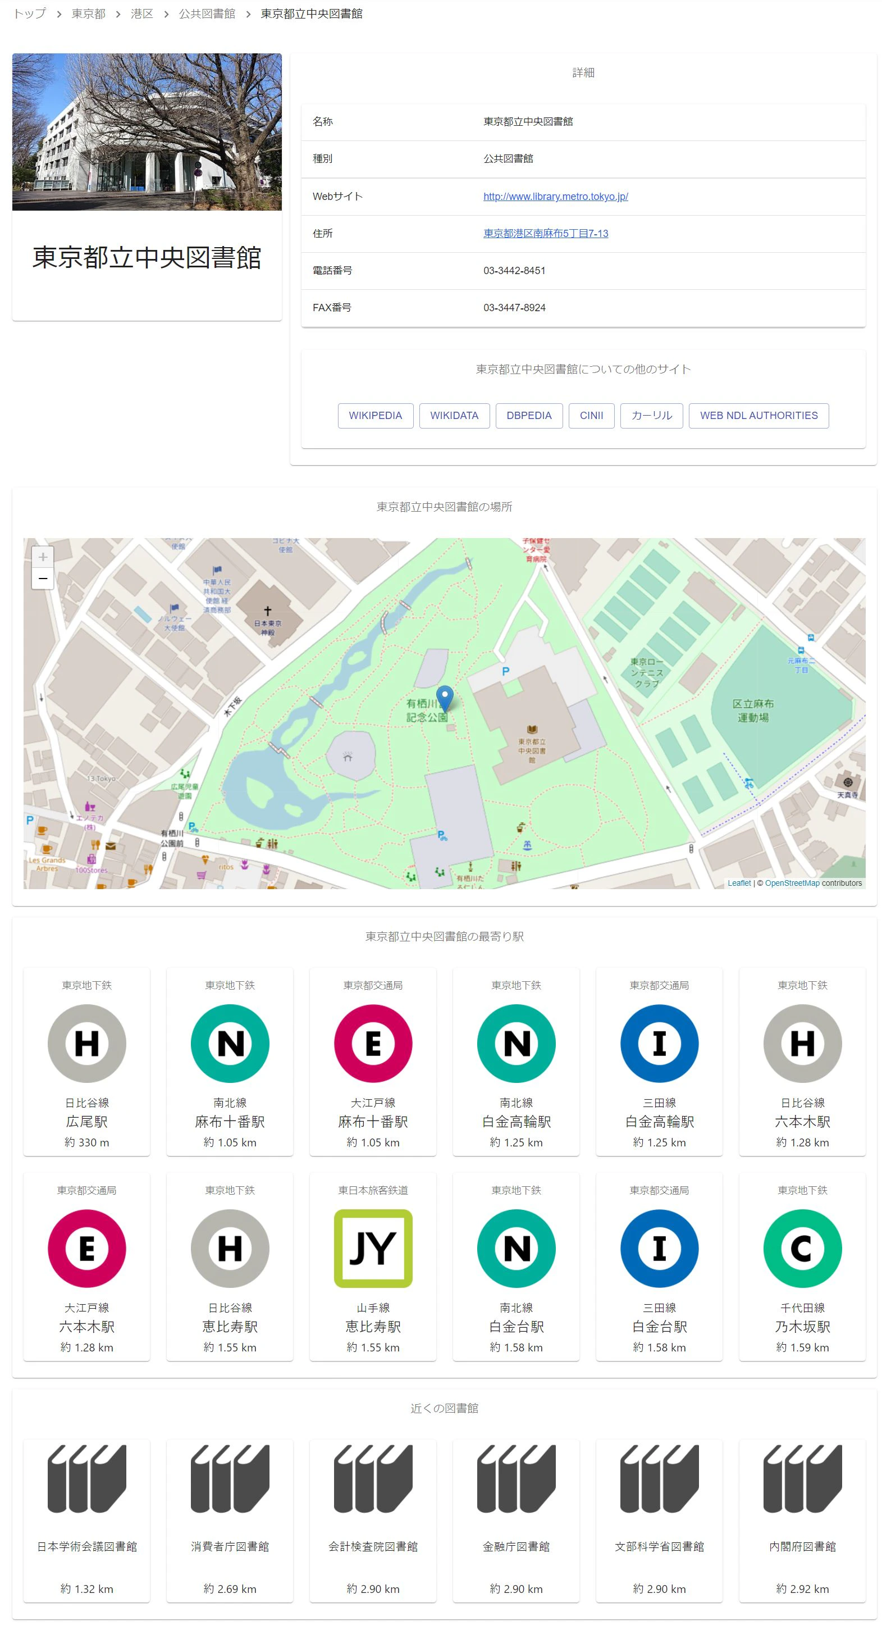The image size is (882, 1630).
Task: Select the Oedo line icon for 六本木駅
Action: point(86,1249)
